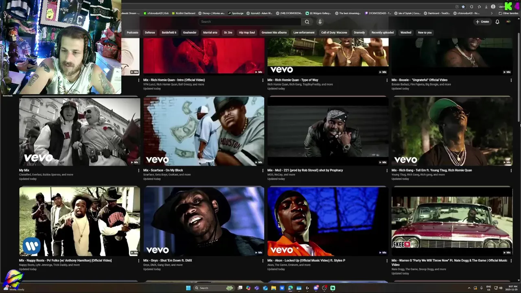Open the browser downloads icon
This screenshot has width=521, height=293.
click(486, 7)
